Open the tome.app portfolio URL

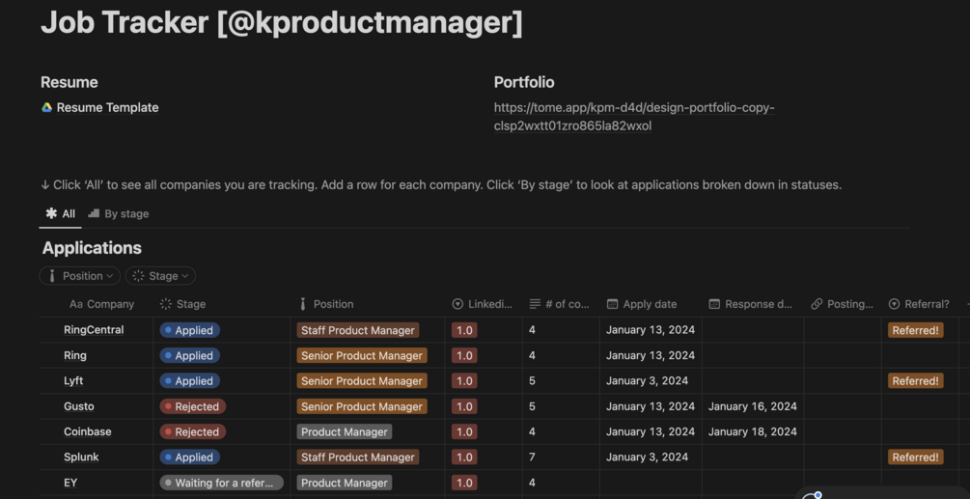633,117
